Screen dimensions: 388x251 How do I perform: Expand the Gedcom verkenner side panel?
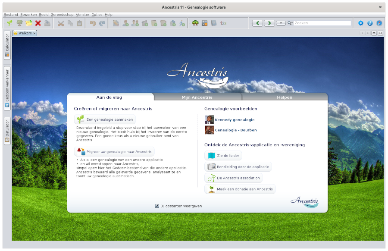[x=7, y=88]
